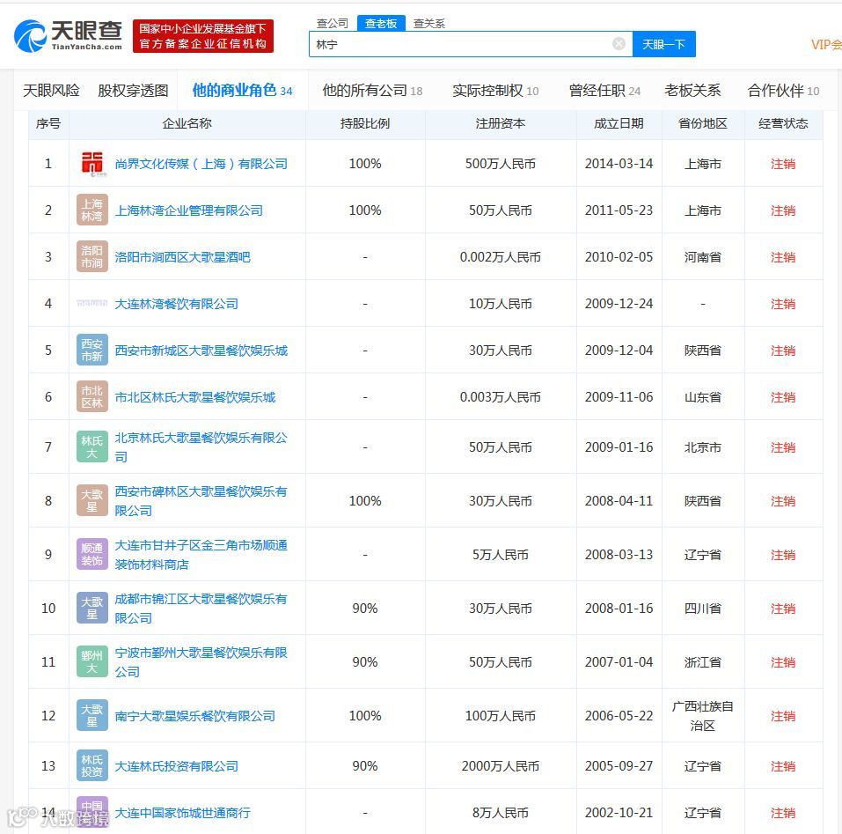The image size is (842, 834).
Task: Switch to 查公司 search tab
Action: coord(333,23)
